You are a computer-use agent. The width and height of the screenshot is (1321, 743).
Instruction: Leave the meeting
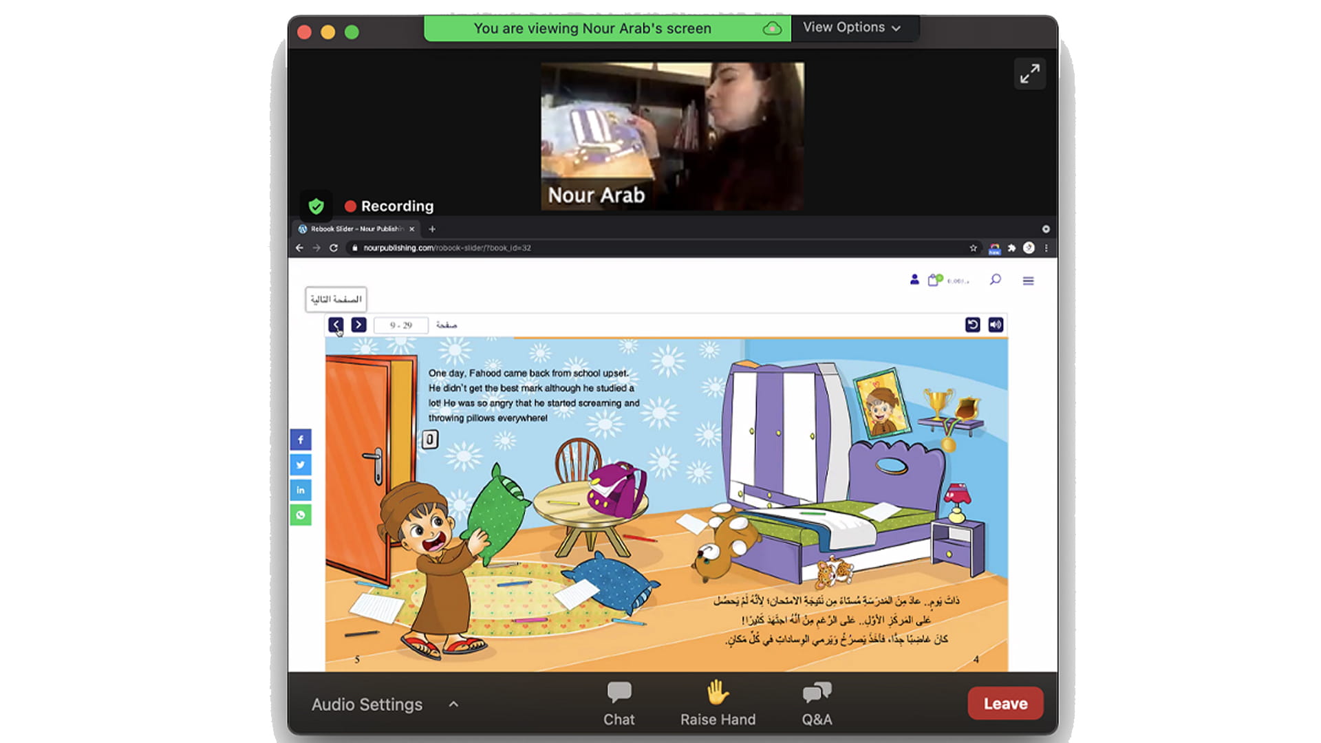click(x=1005, y=703)
